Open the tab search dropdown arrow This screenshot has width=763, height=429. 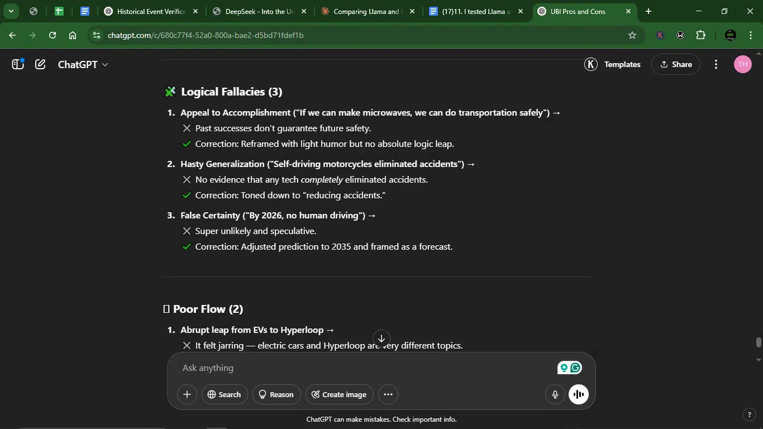tap(11, 11)
